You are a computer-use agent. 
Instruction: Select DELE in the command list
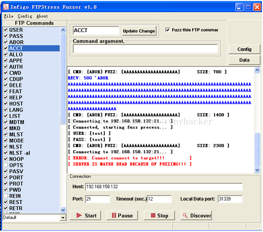click(15, 85)
